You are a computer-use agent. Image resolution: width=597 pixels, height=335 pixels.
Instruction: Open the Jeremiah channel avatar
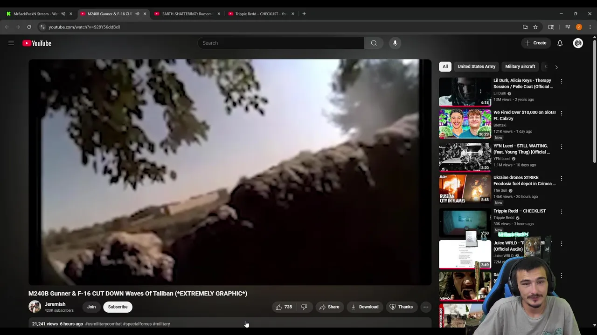pyautogui.click(x=35, y=307)
